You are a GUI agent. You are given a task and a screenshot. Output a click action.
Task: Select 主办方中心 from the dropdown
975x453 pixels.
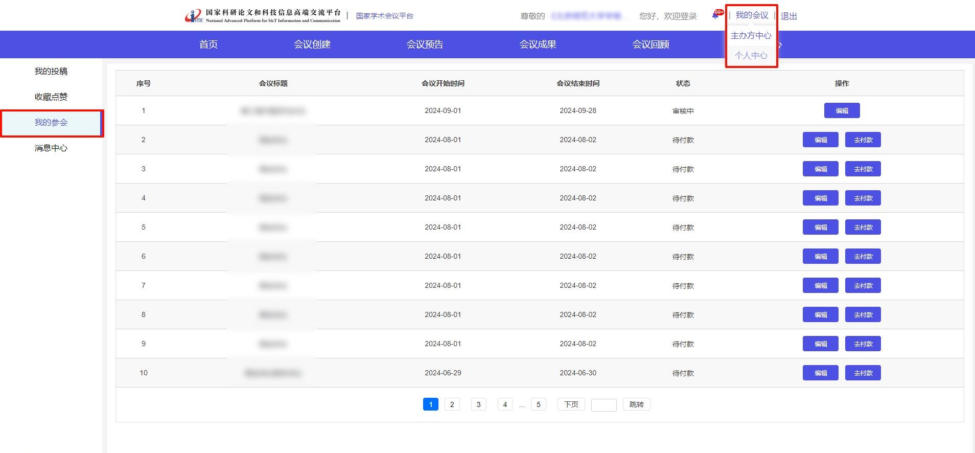tap(751, 35)
